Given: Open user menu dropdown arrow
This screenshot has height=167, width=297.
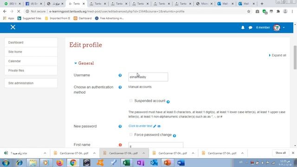Looking at the screenshot, I should click(x=284, y=28).
